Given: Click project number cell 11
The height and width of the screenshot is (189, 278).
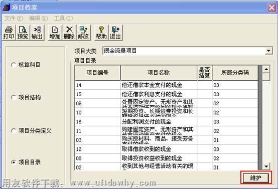Looking at the screenshot, I should (97, 131).
